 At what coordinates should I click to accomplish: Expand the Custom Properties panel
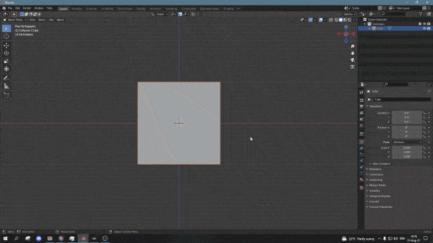pos(380,207)
